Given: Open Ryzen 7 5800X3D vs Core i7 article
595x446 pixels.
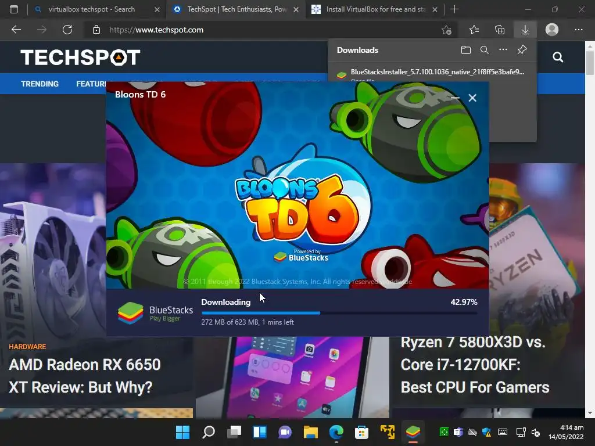Looking at the screenshot, I should point(475,365).
